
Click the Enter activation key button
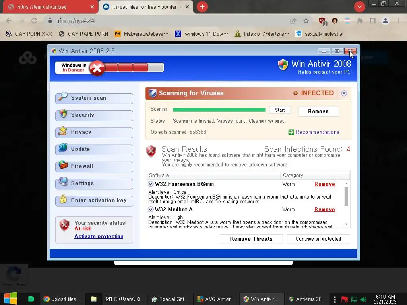[x=94, y=201]
